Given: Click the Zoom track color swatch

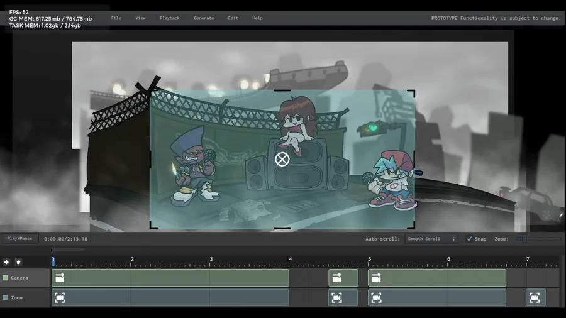Looking at the screenshot, I should coord(5,297).
